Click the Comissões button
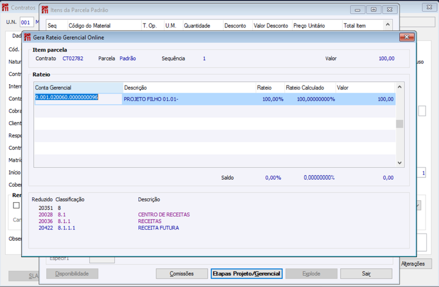This screenshot has width=439, height=287. (x=181, y=274)
